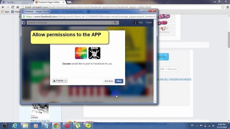The image size is (230, 129).
Task: Click the green padlock icon in popup
Action: coord(24,16)
